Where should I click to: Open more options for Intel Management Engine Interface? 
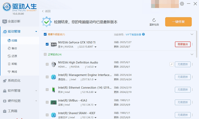pos(192,77)
